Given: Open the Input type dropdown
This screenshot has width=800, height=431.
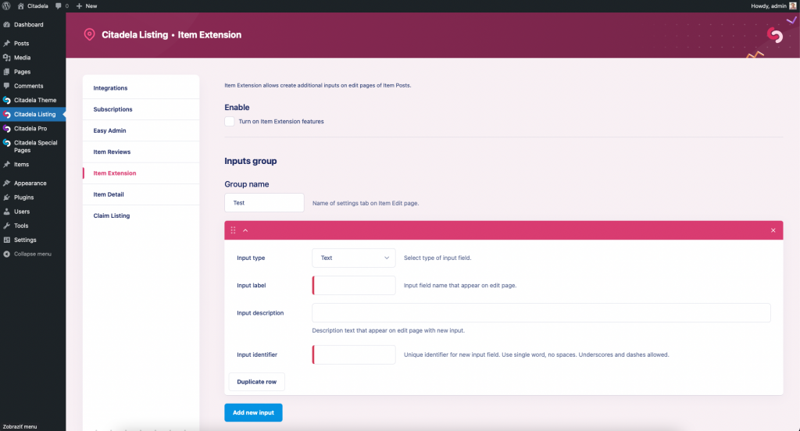Looking at the screenshot, I should (x=353, y=258).
